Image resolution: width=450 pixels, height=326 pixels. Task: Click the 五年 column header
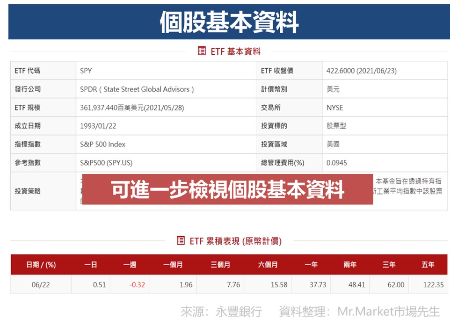pos(428,265)
